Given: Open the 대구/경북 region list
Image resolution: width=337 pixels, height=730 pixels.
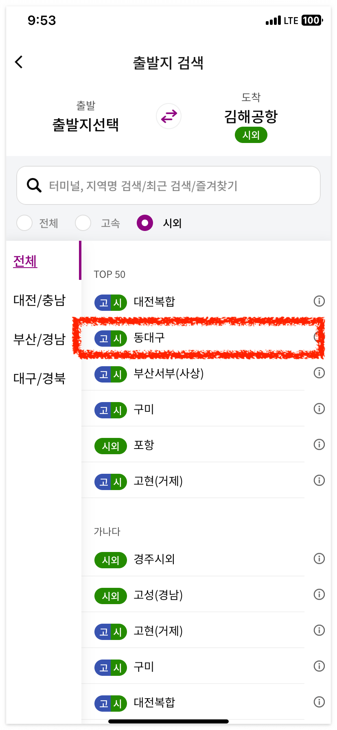Looking at the screenshot, I should [x=39, y=378].
